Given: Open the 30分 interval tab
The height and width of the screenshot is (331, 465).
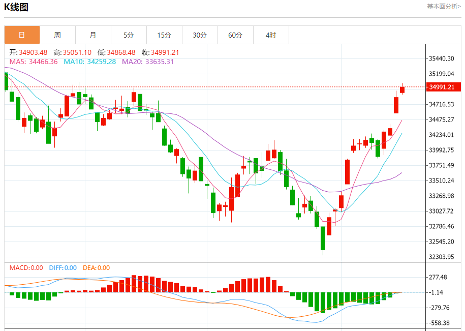Looking at the screenshot, I should coord(200,35).
